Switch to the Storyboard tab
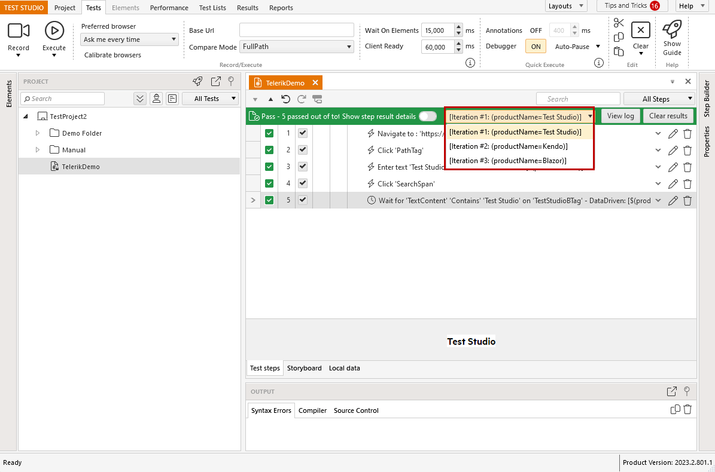Viewport: 715px width, 472px height. point(304,368)
